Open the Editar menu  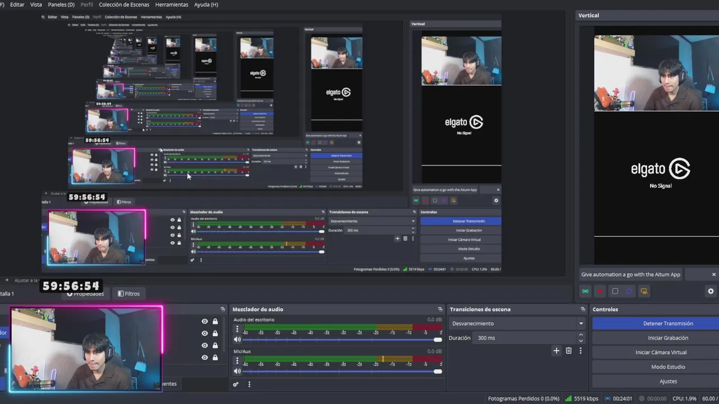tap(17, 4)
